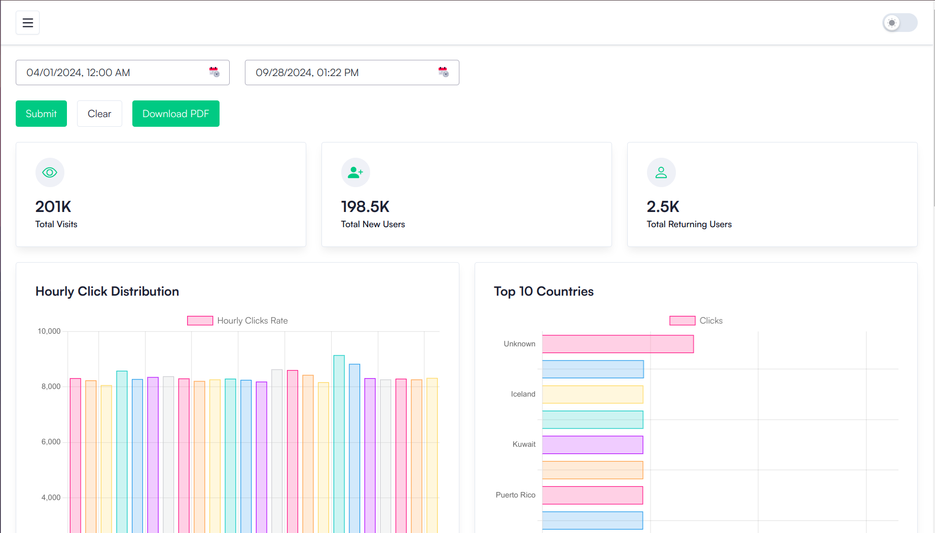Toggle the Clicks legend in Top Countries
Image resolution: width=935 pixels, height=533 pixels.
[682, 321]
